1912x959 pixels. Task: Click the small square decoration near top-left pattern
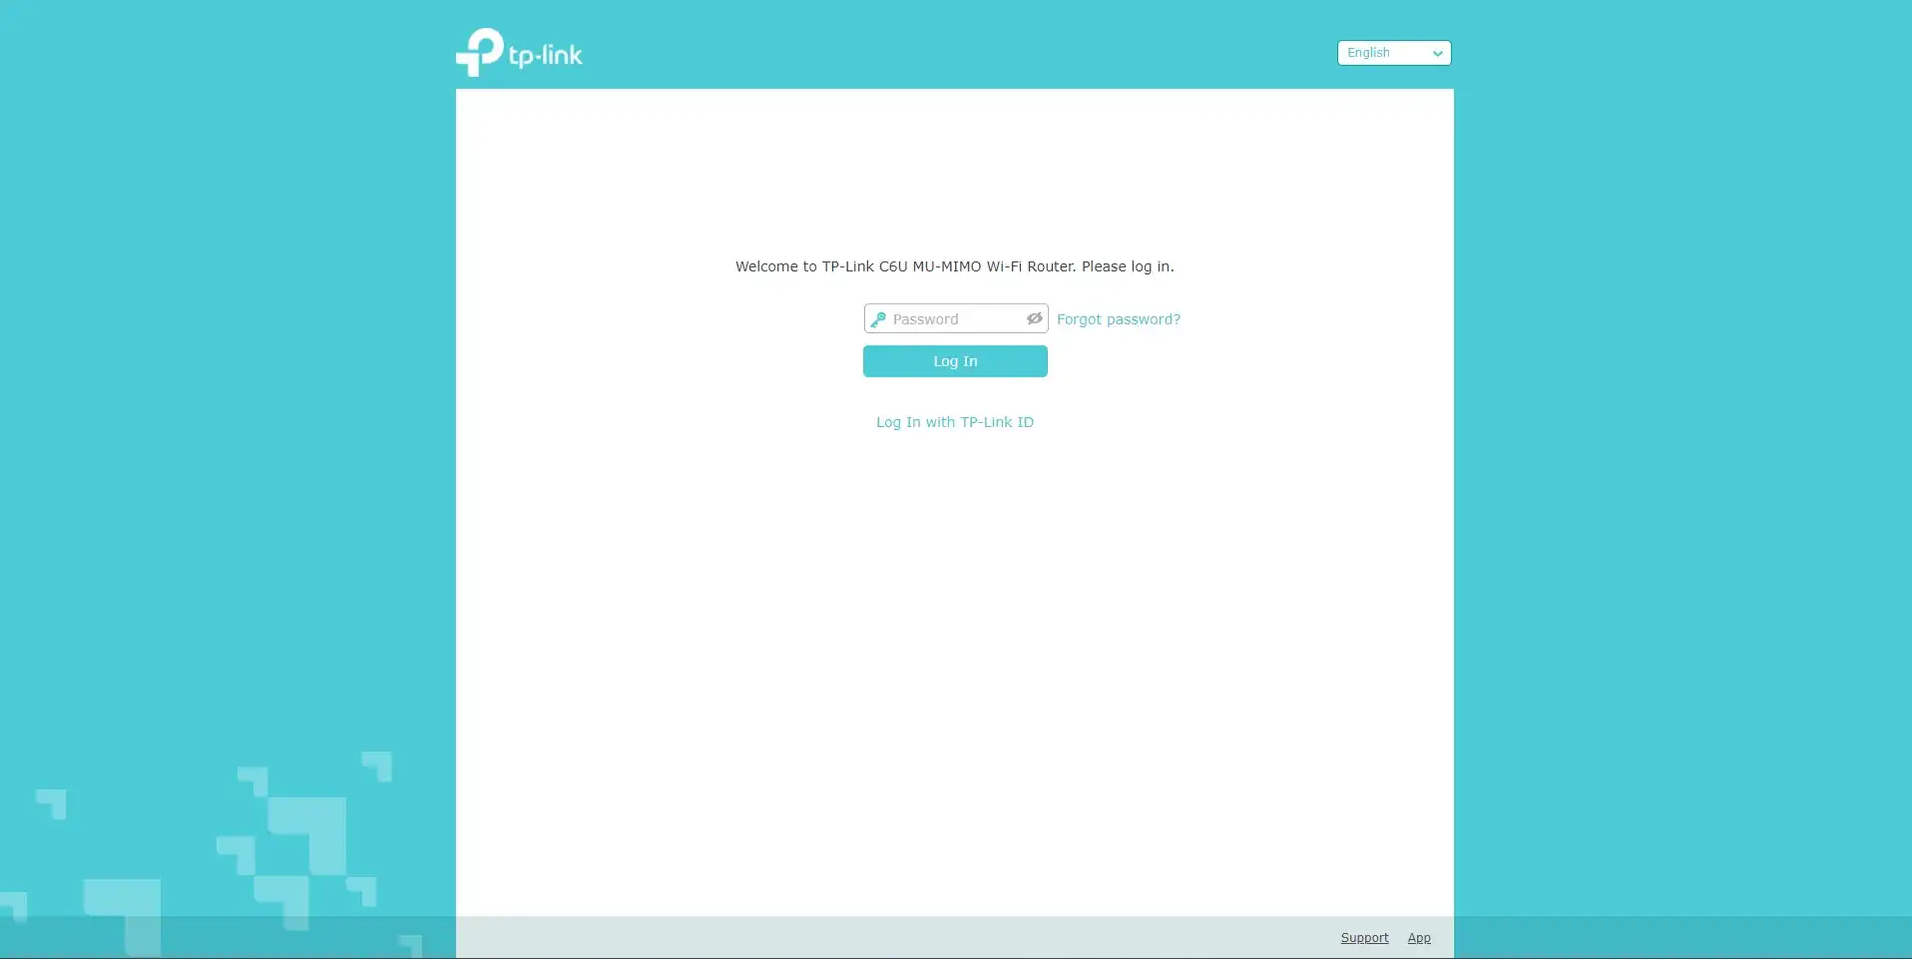click(52, 803)
